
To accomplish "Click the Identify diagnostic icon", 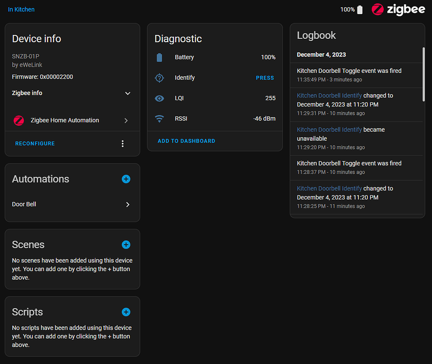I will coord(160,78).
